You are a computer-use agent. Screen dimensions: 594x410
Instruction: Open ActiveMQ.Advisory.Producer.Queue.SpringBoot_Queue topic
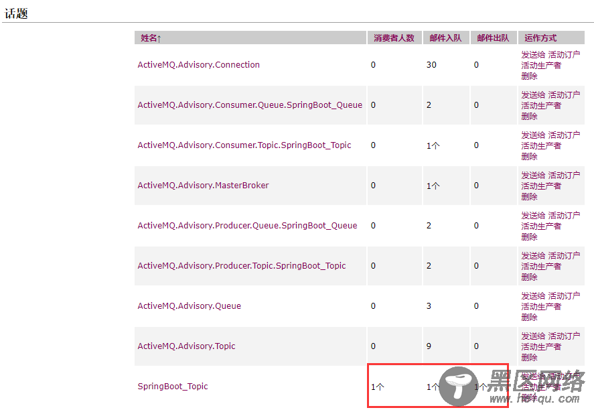247,226
